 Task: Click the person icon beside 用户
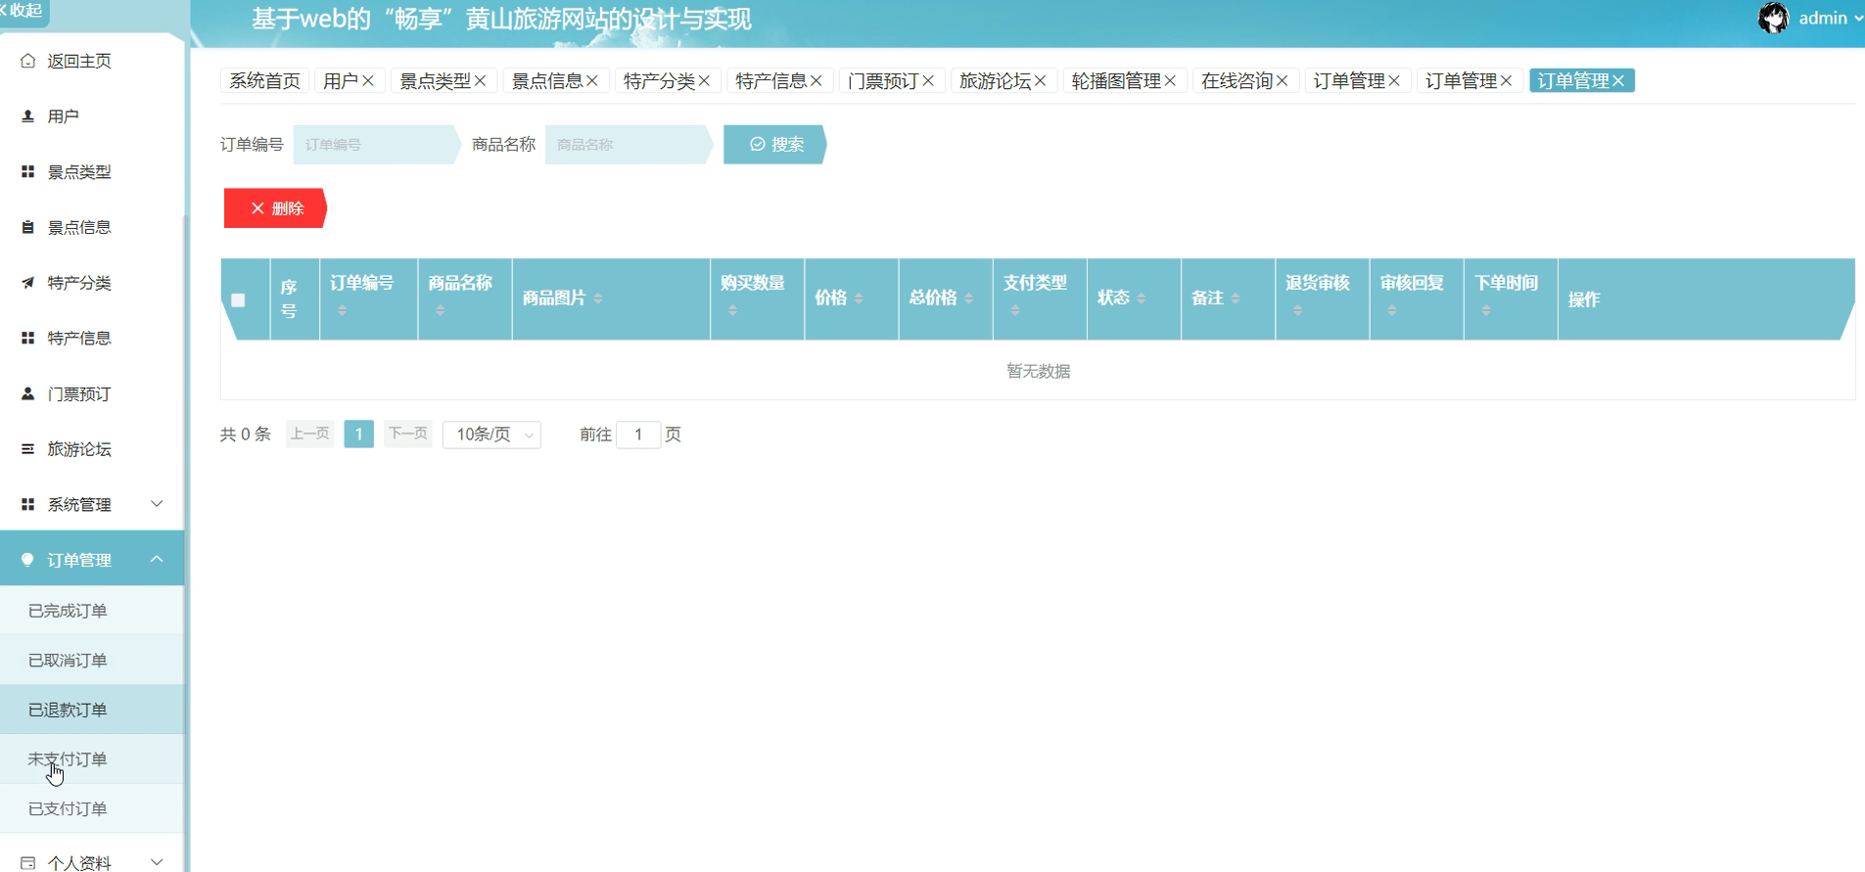(x=27, y=116)
